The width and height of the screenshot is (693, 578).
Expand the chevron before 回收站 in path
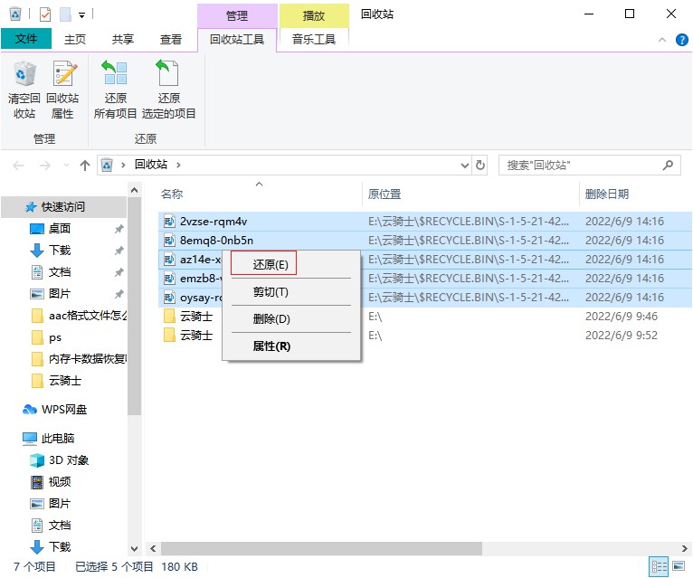123,165
